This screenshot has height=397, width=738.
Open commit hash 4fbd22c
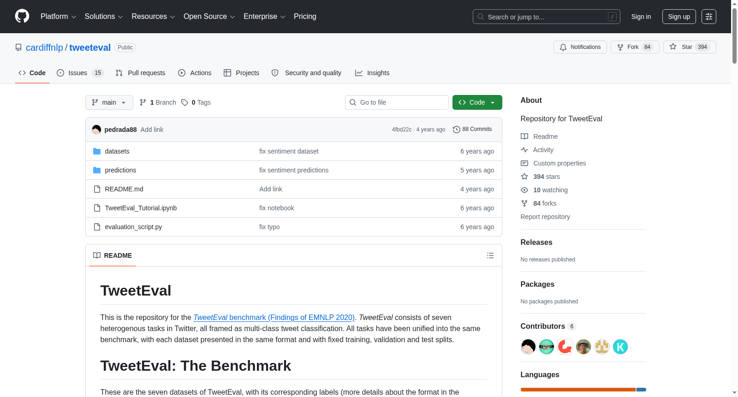click(x=402, y=130)
